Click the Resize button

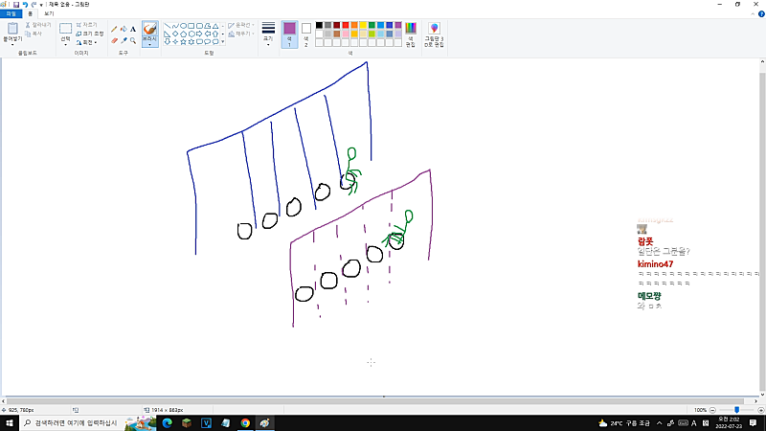pos(90,34)
